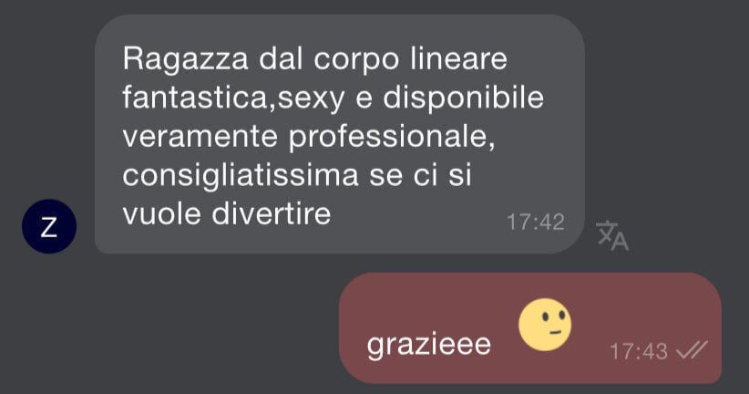Click the word "disponibile"

pos(464,98)
